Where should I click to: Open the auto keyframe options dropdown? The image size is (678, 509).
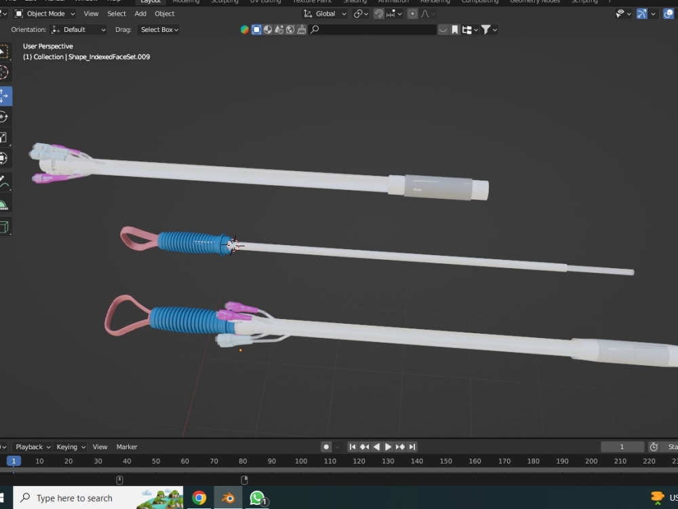pos(337,447)
